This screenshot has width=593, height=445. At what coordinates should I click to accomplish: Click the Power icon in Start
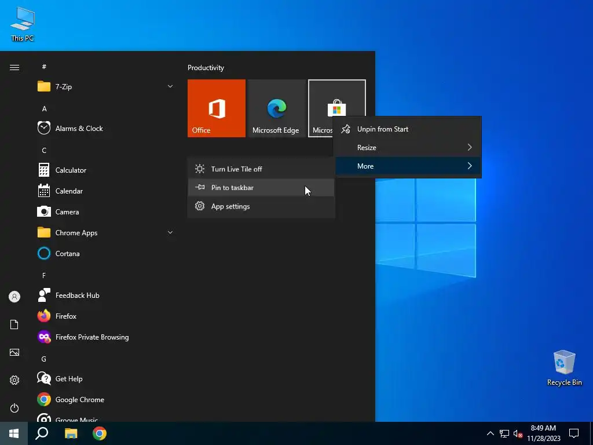click(14, 408)
